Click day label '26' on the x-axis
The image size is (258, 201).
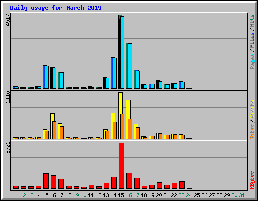(x=204, y=195)
